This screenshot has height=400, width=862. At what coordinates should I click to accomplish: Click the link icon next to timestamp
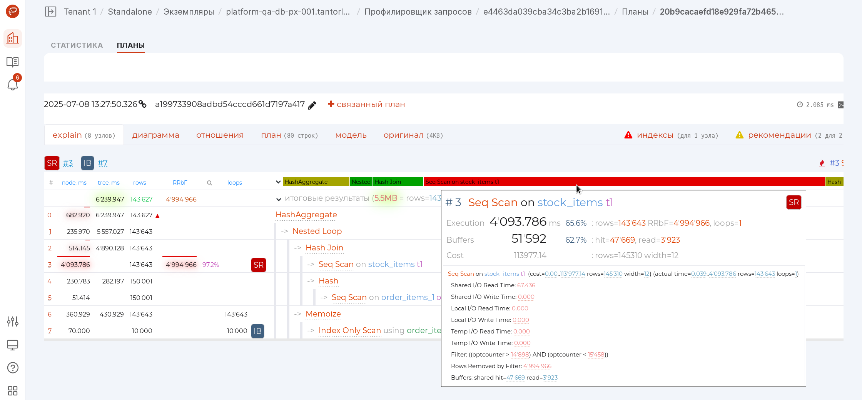(x=143, y=104)
